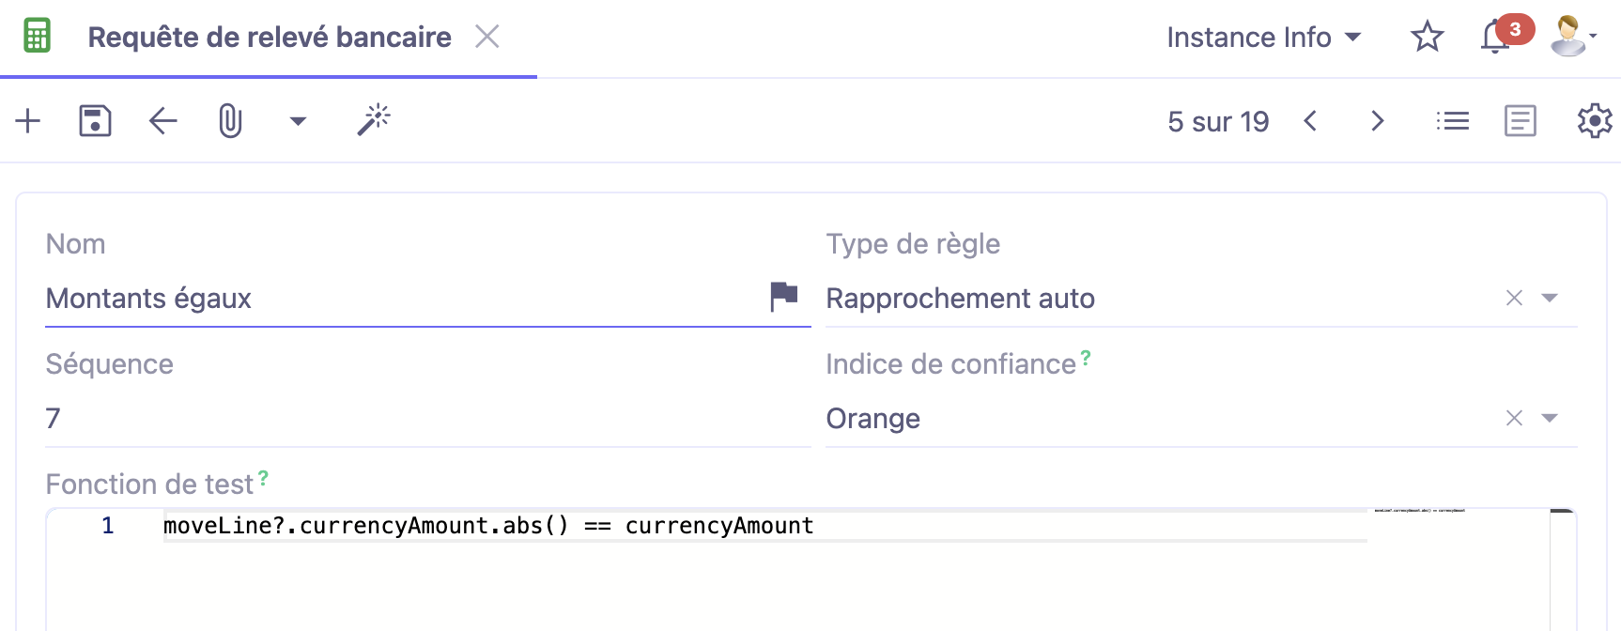Image resolution: width=1621 pixels, height=631 pixels.
Task: Open the user profile menu
Action: click(x=1570, y=37)
